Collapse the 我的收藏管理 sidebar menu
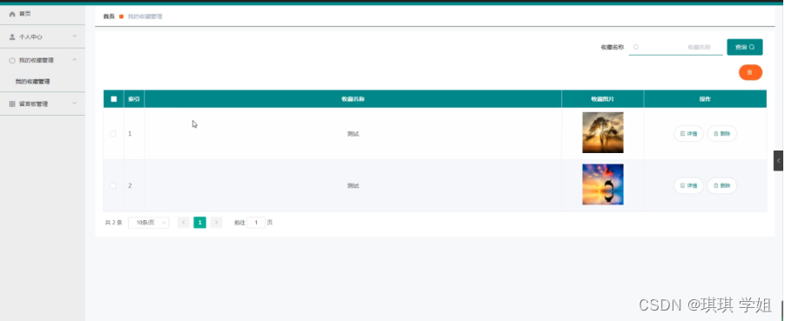The height and width of the screenshot is (321, 785). tap(43, 60)
